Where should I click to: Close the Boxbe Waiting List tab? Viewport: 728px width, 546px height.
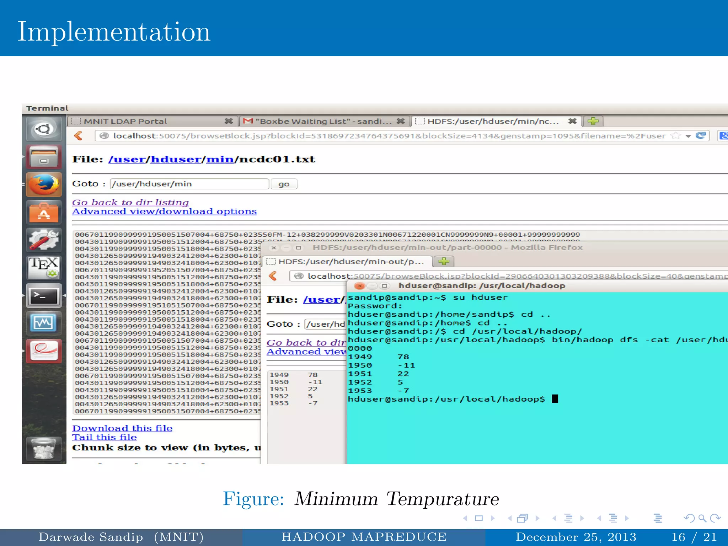point(401,121)
